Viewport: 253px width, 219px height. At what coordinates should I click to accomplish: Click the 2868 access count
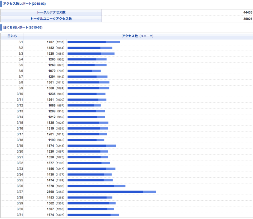pyautogui.click(x=50, y=192)
